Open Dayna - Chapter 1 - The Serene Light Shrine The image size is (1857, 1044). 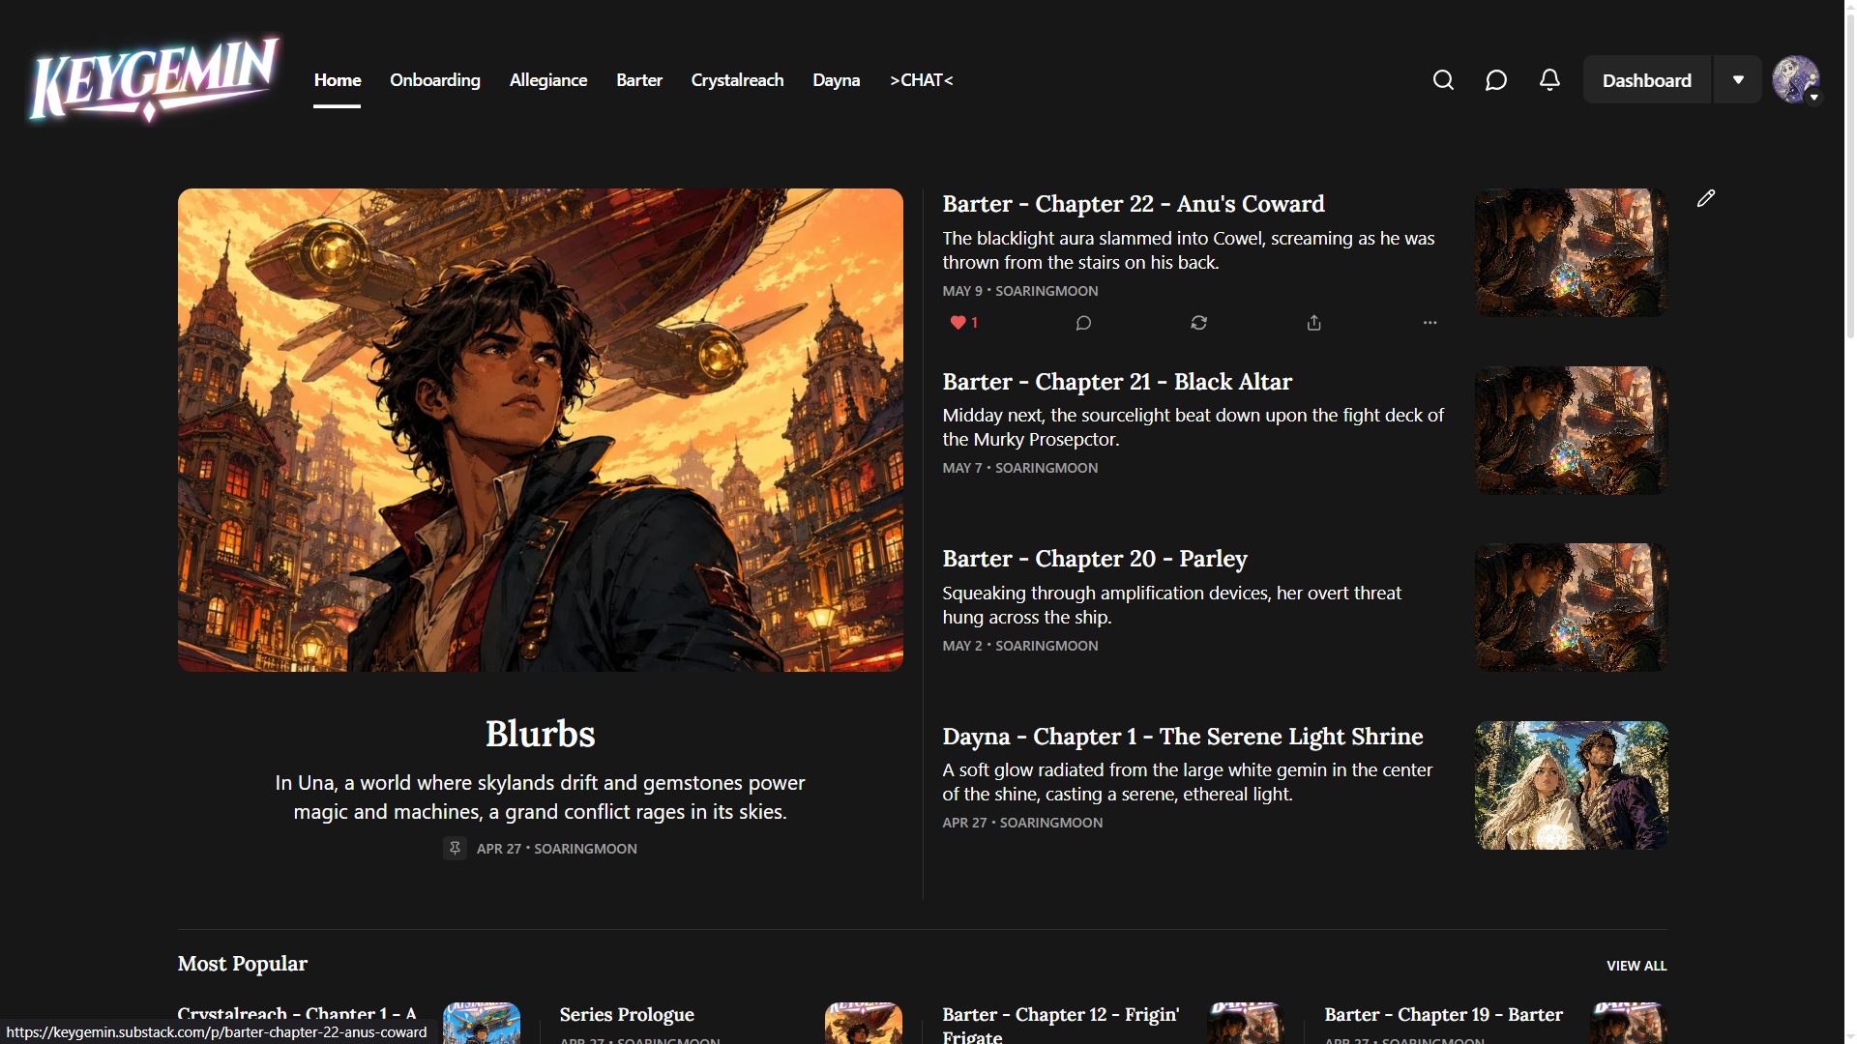click(1183, 737)
